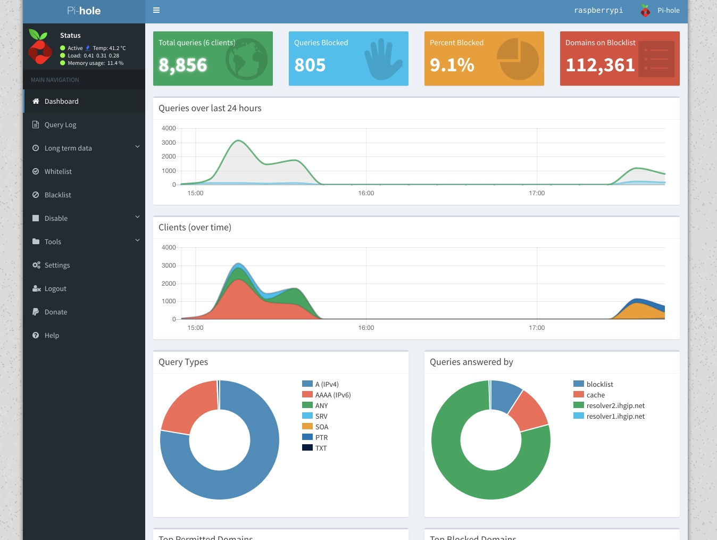Click the Dashboard home icon
The height and width of the screenshot is (540, 717).
(36, 101)
